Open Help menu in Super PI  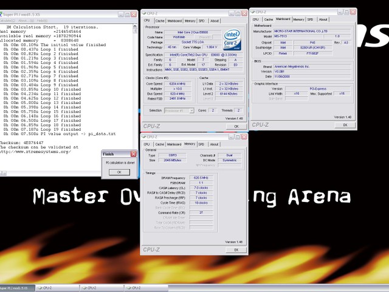pyautogui.click(x=42, y=21)
